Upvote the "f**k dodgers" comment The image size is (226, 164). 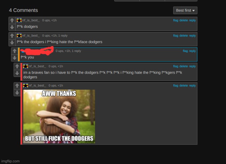pos(12,20)
